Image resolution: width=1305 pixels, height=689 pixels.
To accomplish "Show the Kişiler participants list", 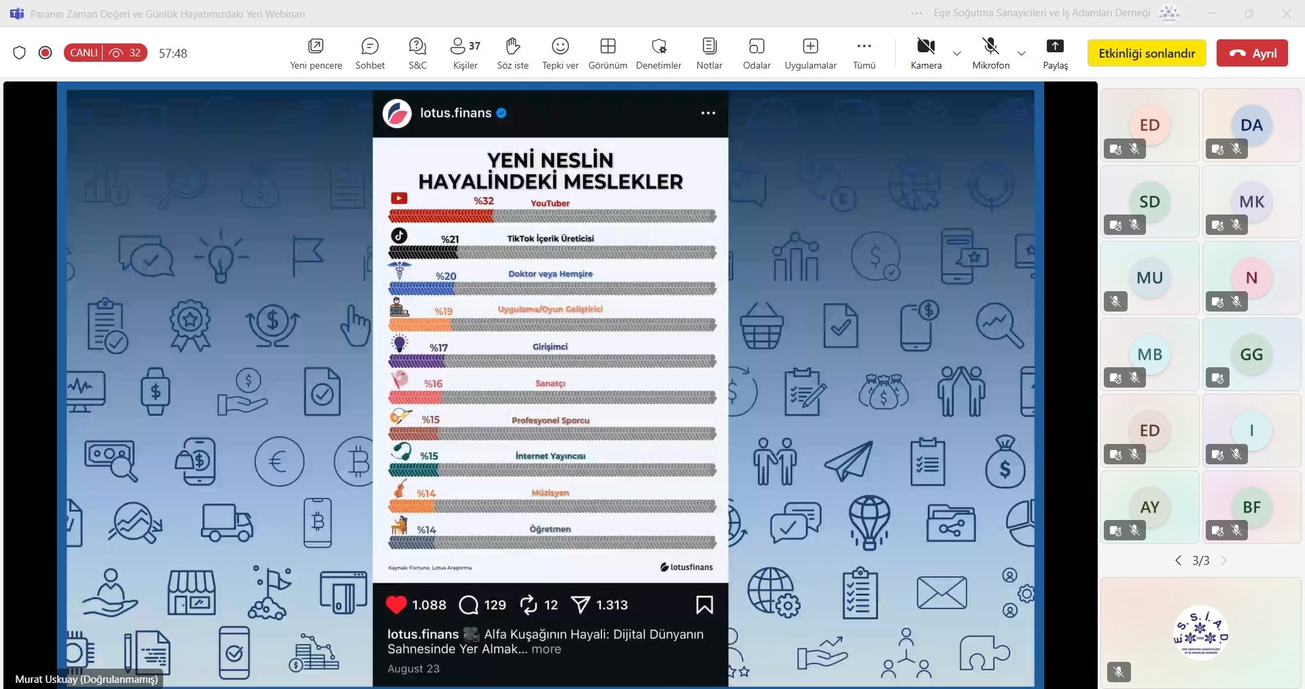I will click(465, 53).
